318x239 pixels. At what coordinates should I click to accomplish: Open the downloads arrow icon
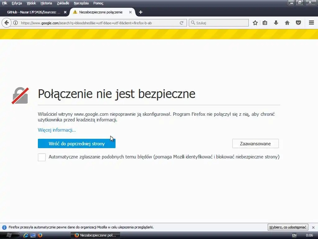click(276, 23)
